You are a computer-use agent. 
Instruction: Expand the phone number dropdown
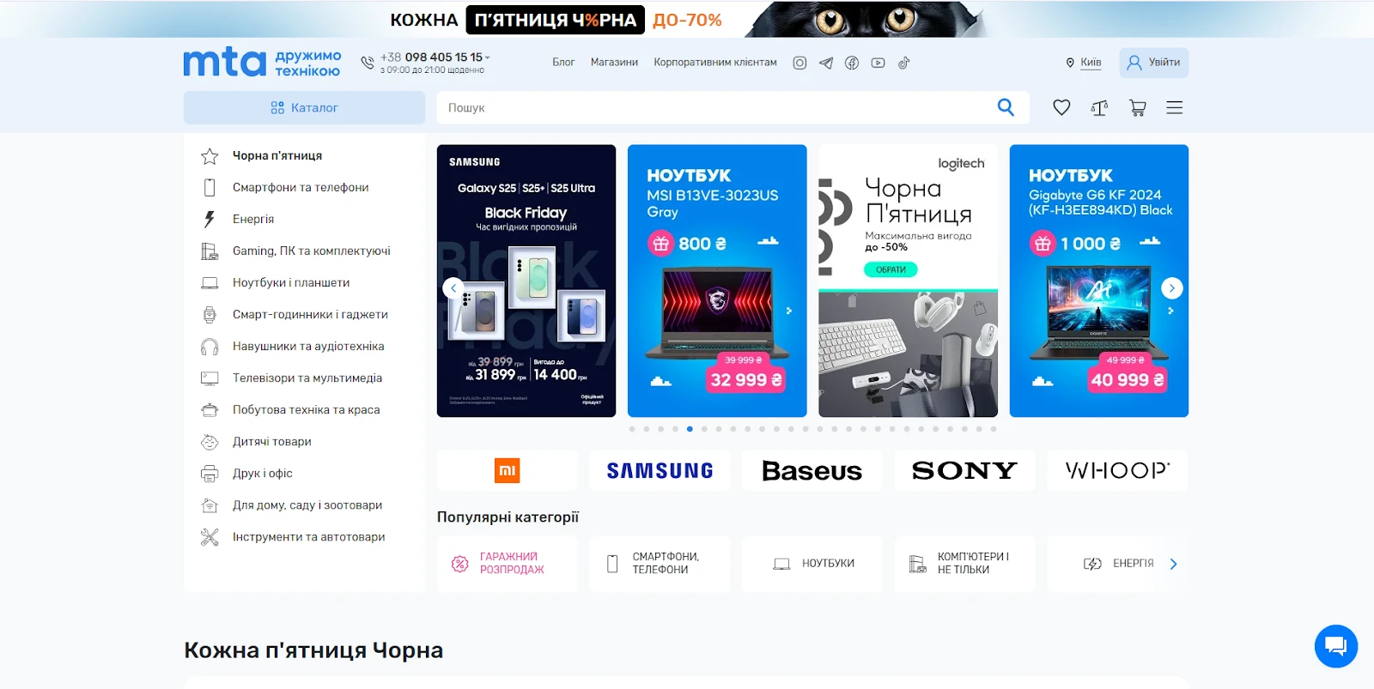tap(487, 57)
